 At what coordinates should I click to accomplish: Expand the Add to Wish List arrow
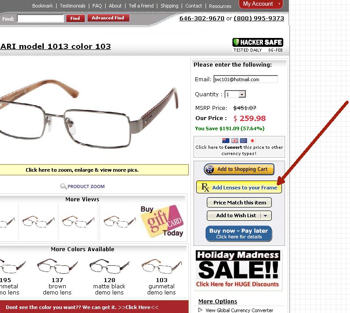pos(266,215)
